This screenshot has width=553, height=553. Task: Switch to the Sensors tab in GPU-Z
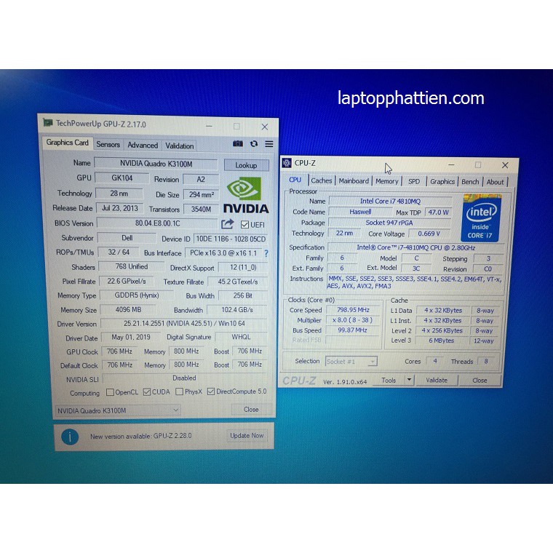coord(108,145)
